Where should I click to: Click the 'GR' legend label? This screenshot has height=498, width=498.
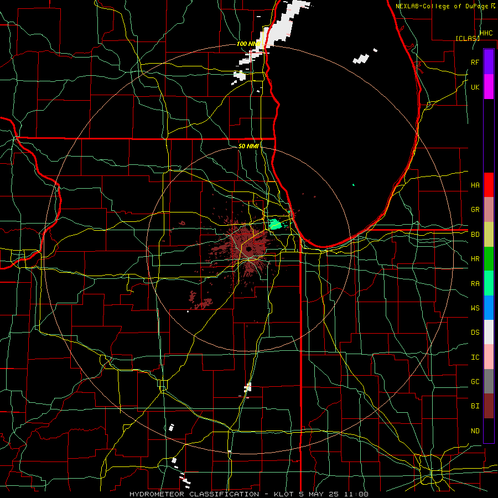[475, 210]
